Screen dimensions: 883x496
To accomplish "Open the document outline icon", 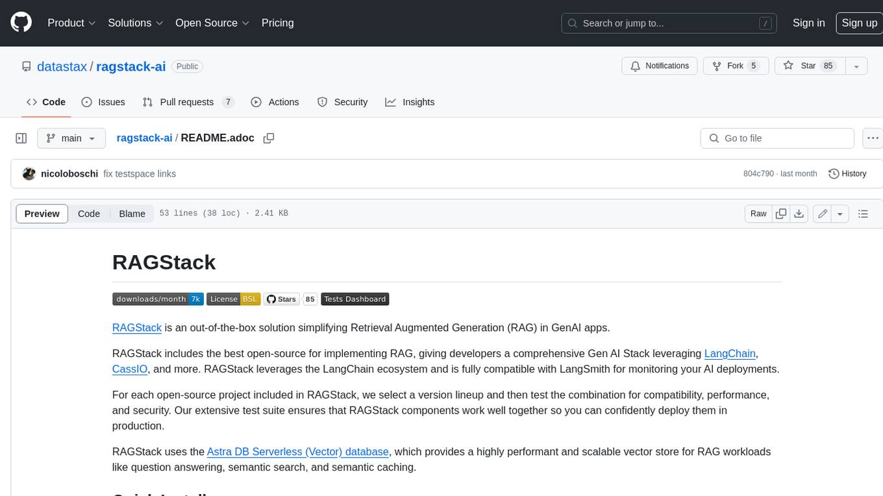I will pyautogui.click(x=863, y=214).
